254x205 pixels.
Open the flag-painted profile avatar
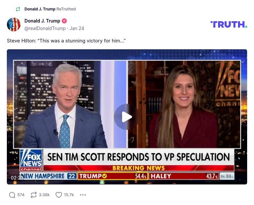(14, 24)
